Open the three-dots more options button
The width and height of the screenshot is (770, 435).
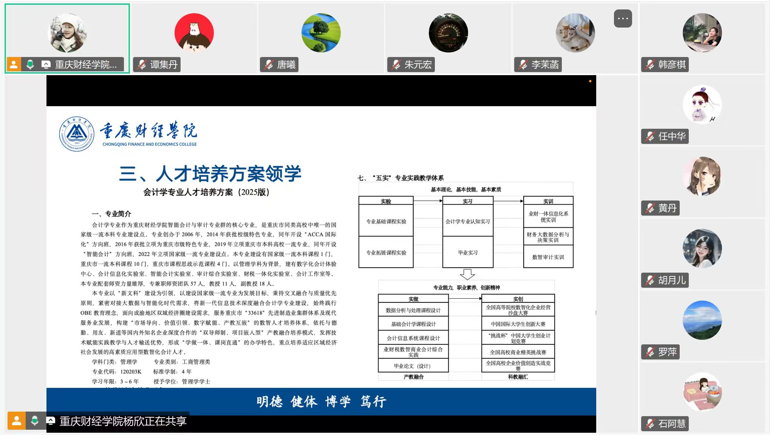(623, 19)
